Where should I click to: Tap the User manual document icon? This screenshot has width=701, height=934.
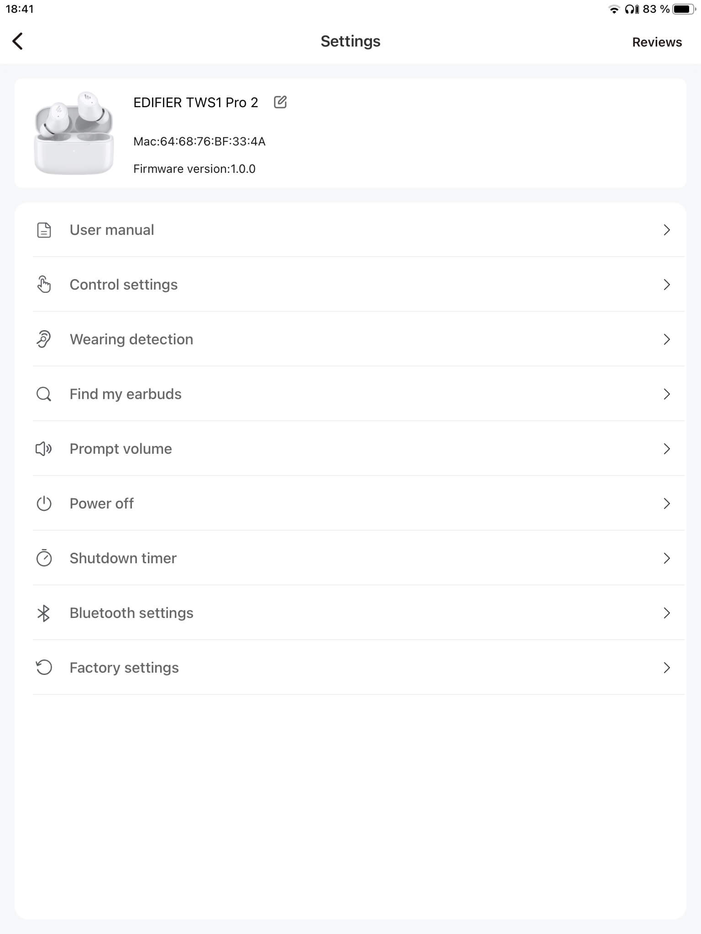pos(44,230)
